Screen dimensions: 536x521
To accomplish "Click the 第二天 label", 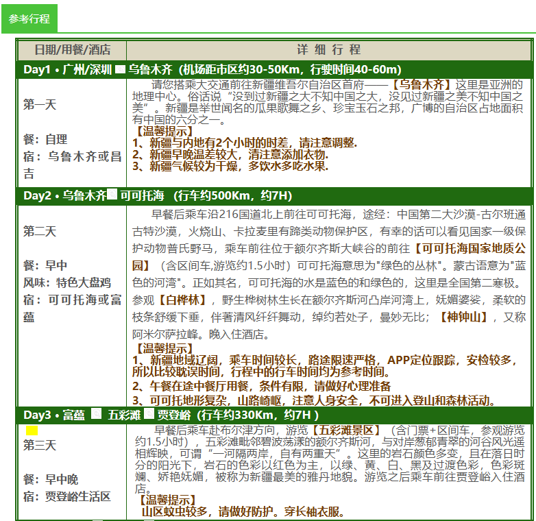I will [40, 231].
